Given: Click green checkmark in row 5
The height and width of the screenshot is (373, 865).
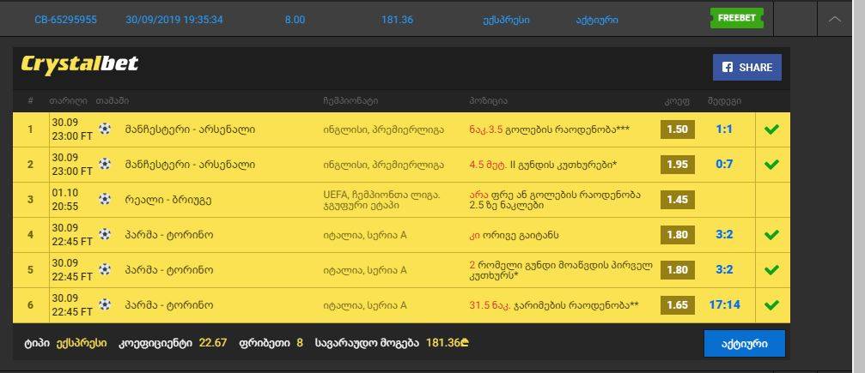Looking at the screenshot, I should pyautogui.click(x=771, y=270).
